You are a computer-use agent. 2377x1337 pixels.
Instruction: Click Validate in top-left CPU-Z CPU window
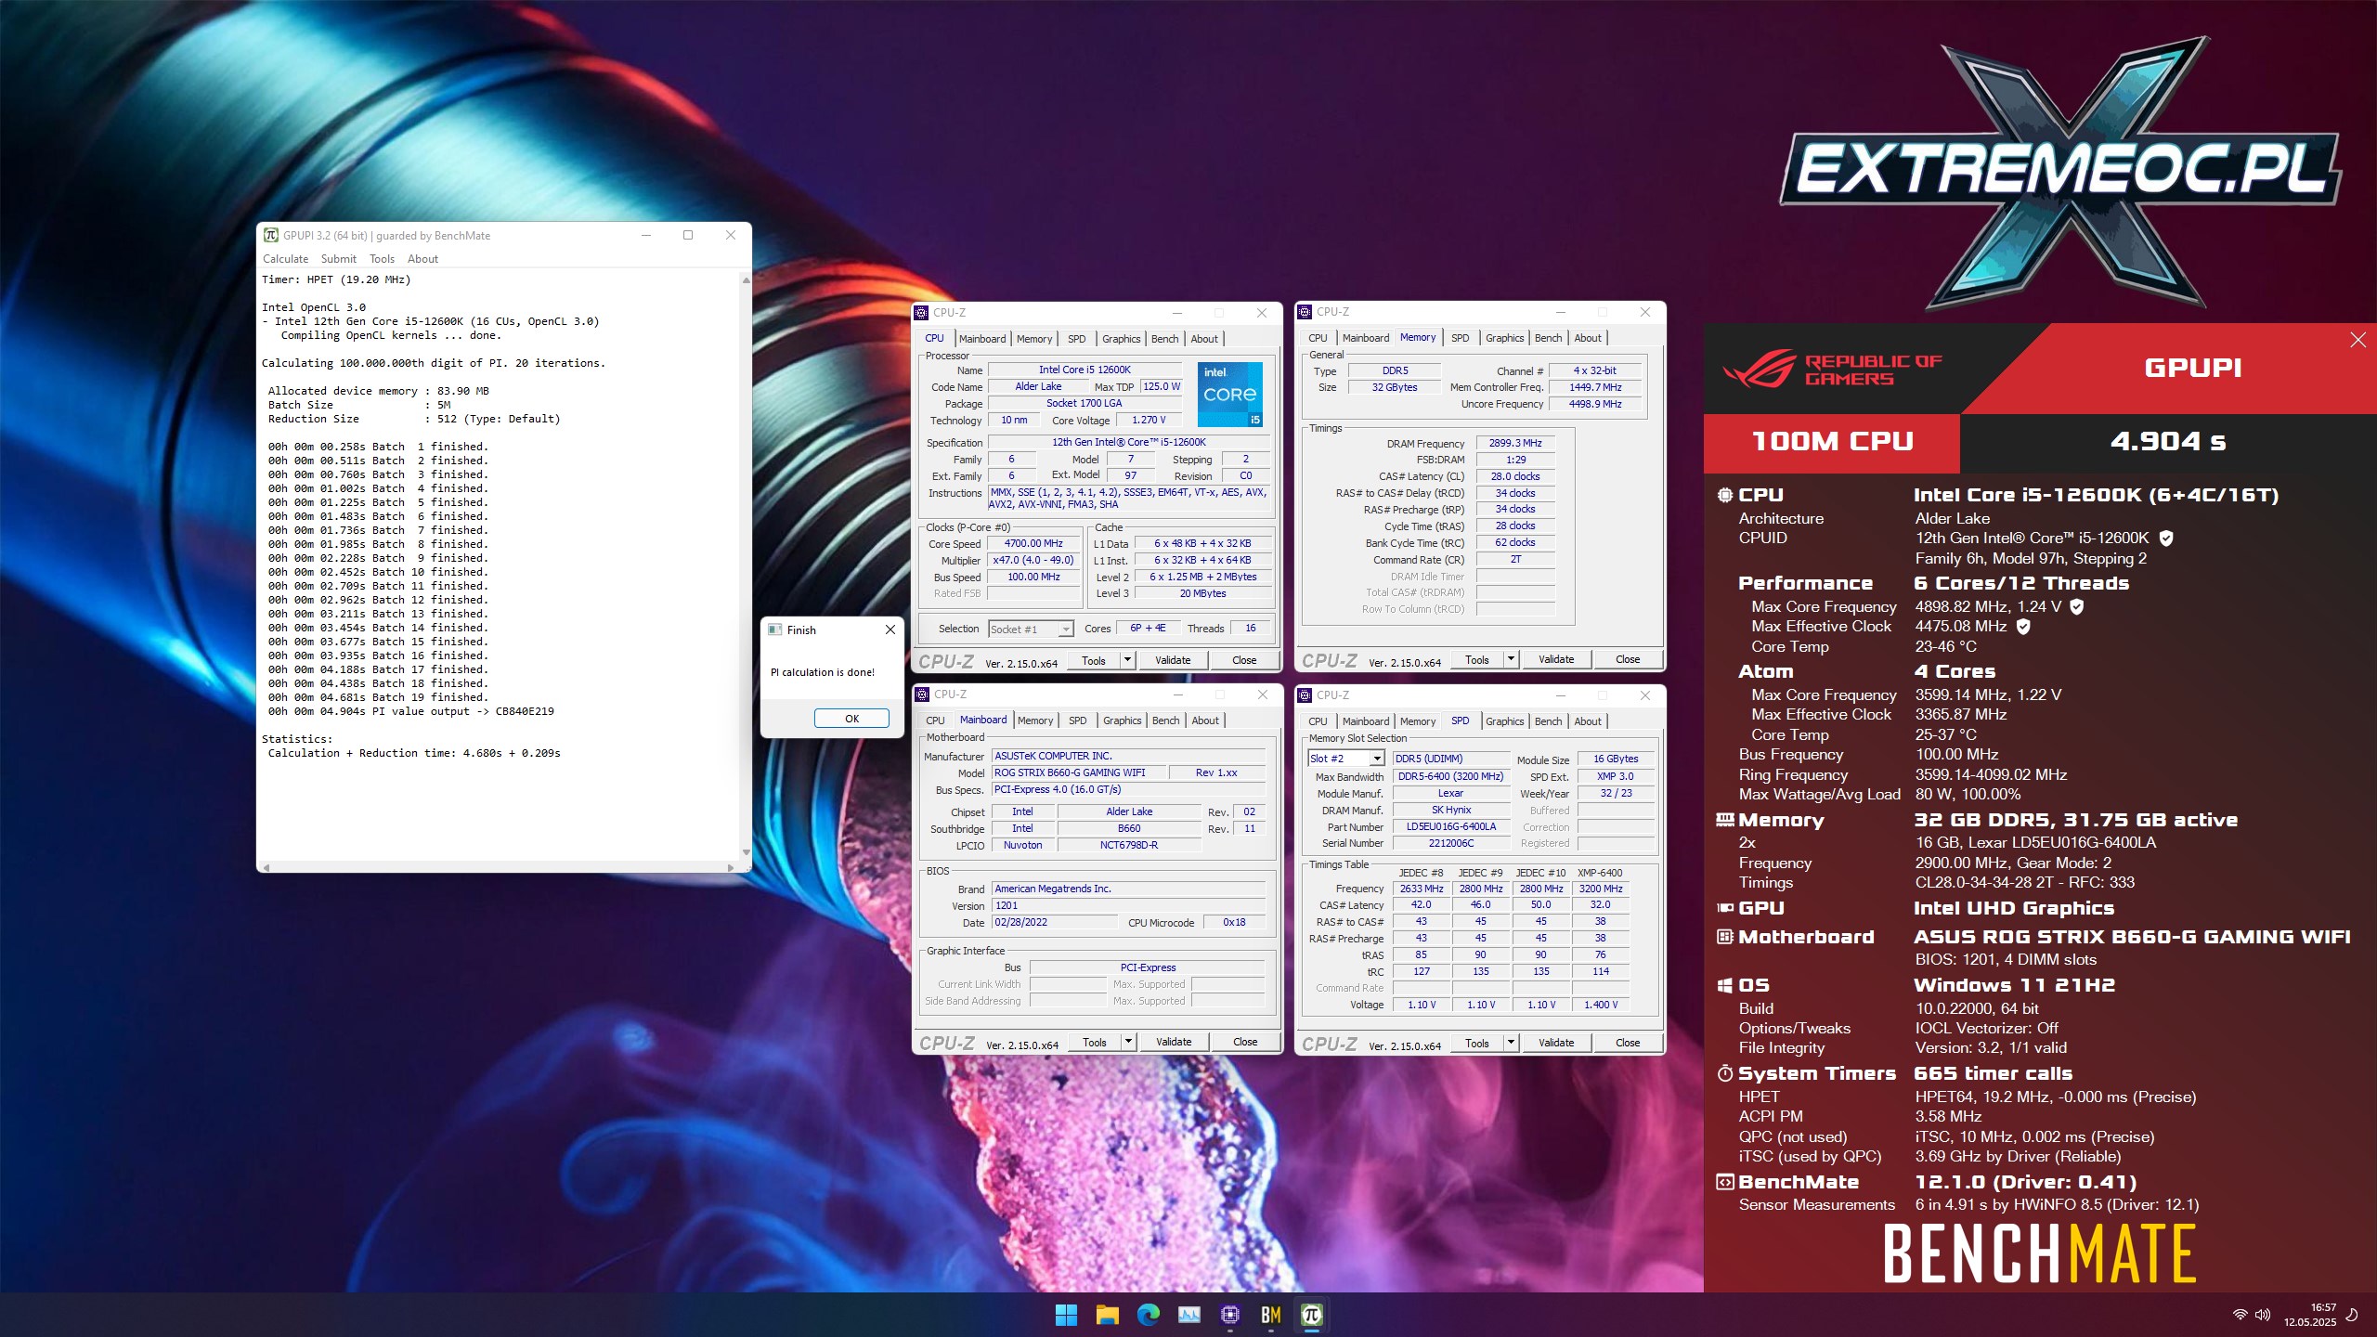[1173, 660]
